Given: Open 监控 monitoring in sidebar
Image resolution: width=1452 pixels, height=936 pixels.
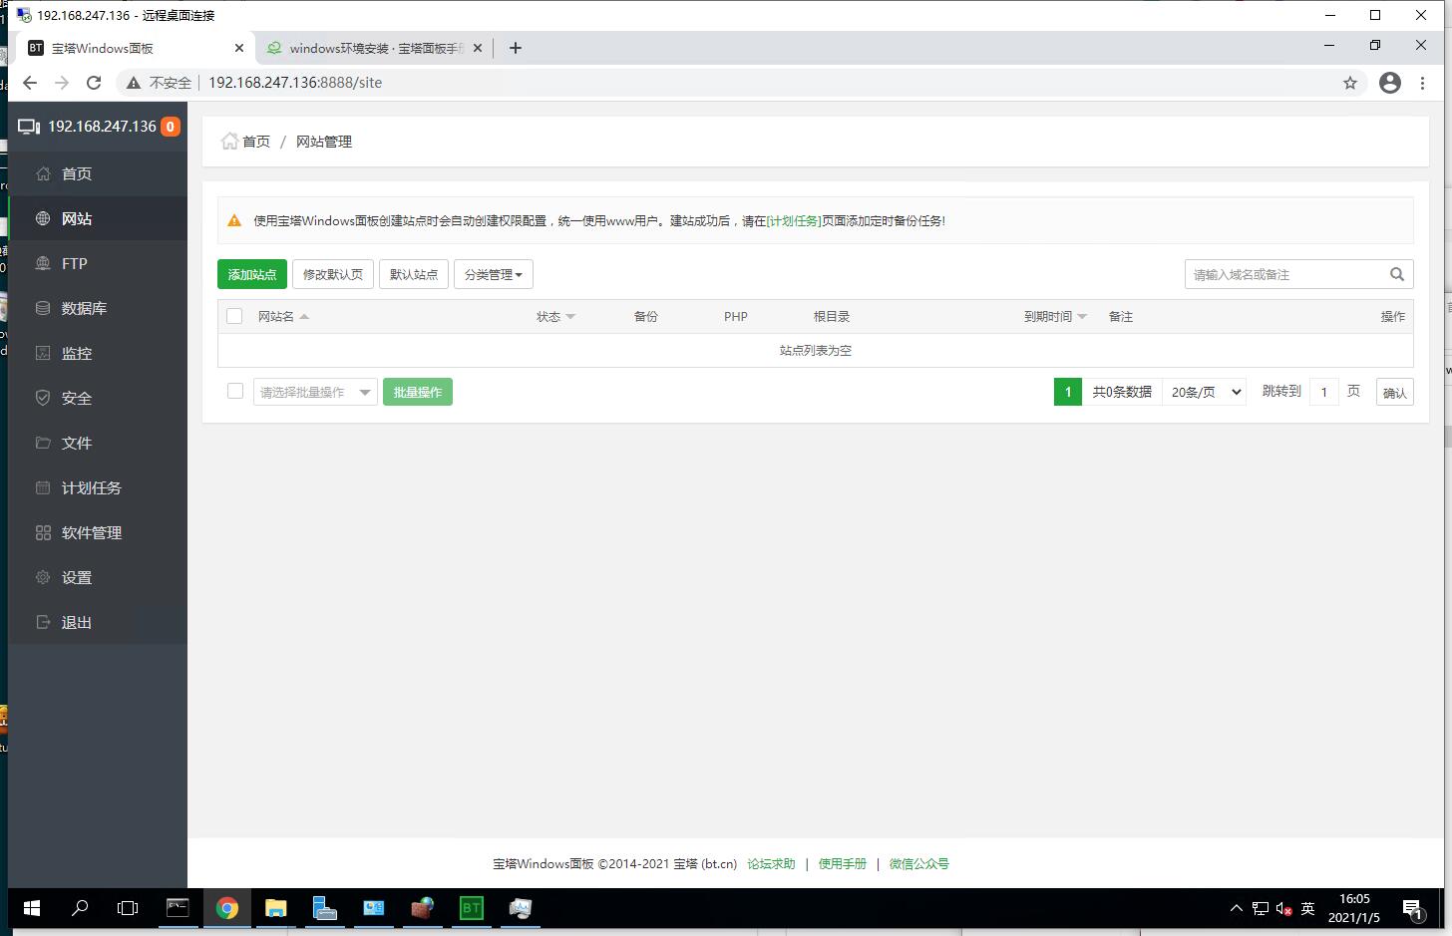Looking at the screenshot, I should click(98, 353).
